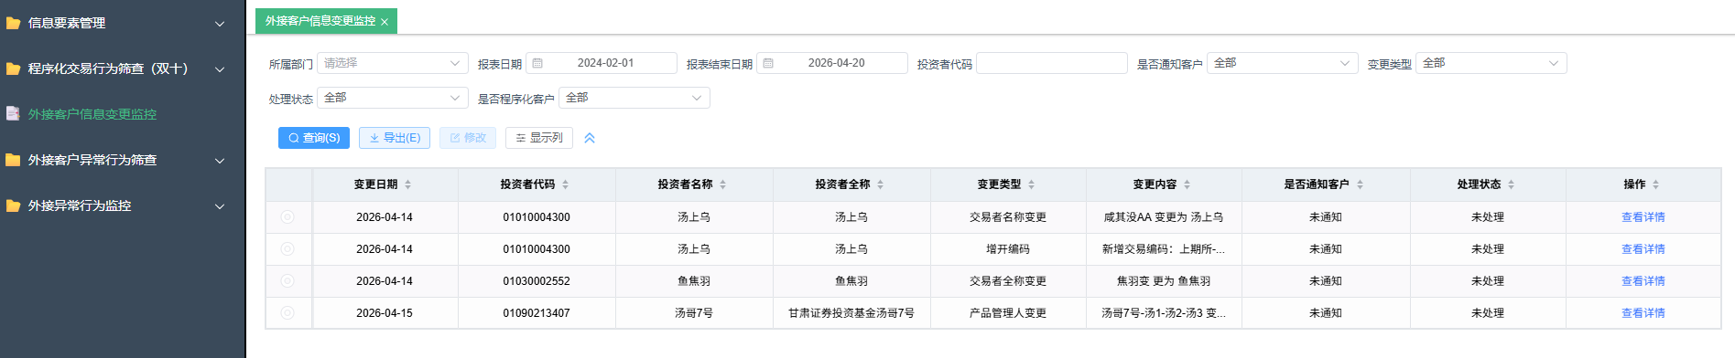
Task: Expand 信息要素管理 menu chevron
Action: 220,24
